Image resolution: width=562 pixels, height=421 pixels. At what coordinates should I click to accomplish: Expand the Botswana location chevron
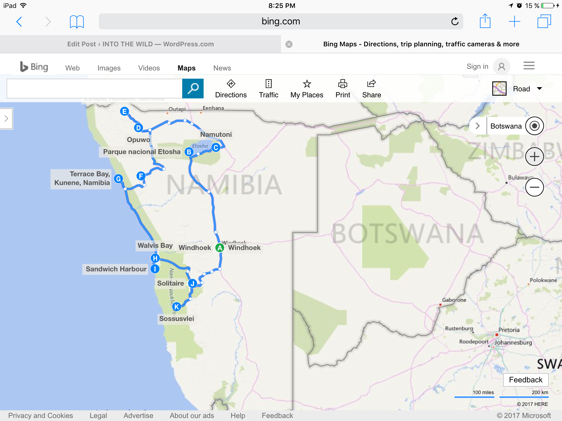coord(477,126)
